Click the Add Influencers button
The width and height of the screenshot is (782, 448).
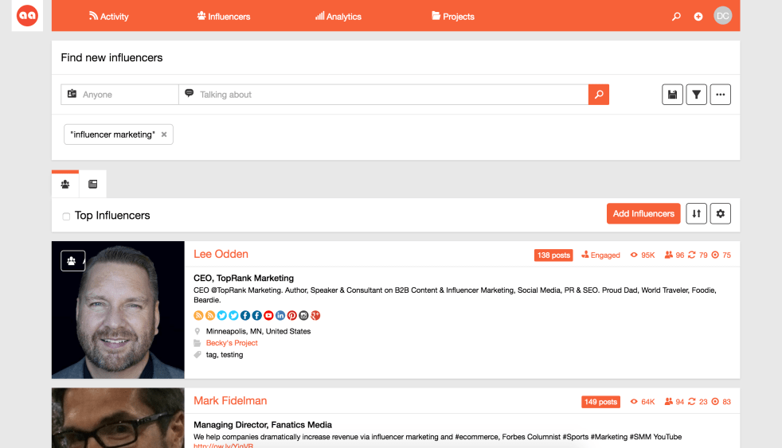643,213
